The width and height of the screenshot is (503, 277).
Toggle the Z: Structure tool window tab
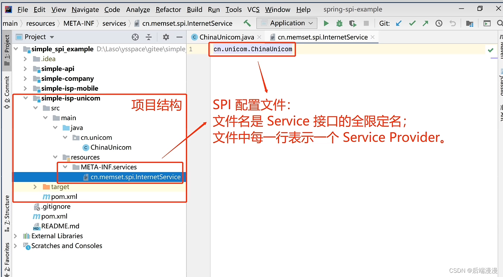click(x=7, y=213)
